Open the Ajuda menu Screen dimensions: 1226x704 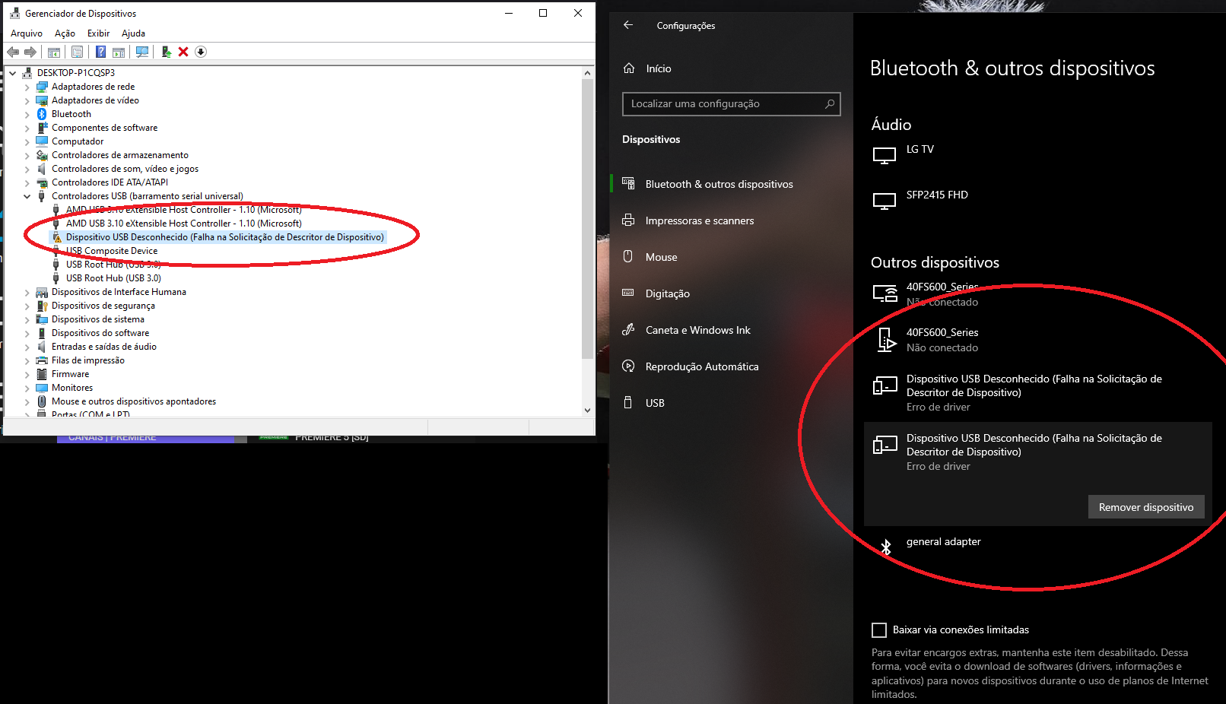[133, 33]
